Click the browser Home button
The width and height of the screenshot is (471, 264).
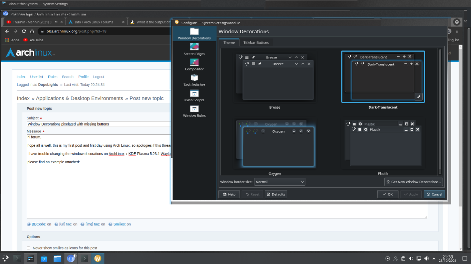[x=32, y=31]
